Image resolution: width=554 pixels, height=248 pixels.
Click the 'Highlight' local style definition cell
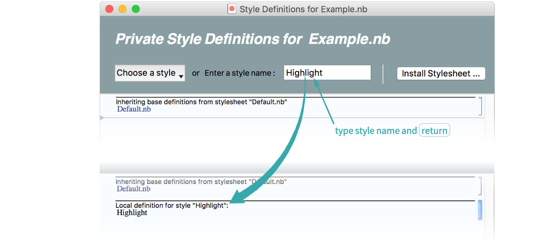pos(132,213)
